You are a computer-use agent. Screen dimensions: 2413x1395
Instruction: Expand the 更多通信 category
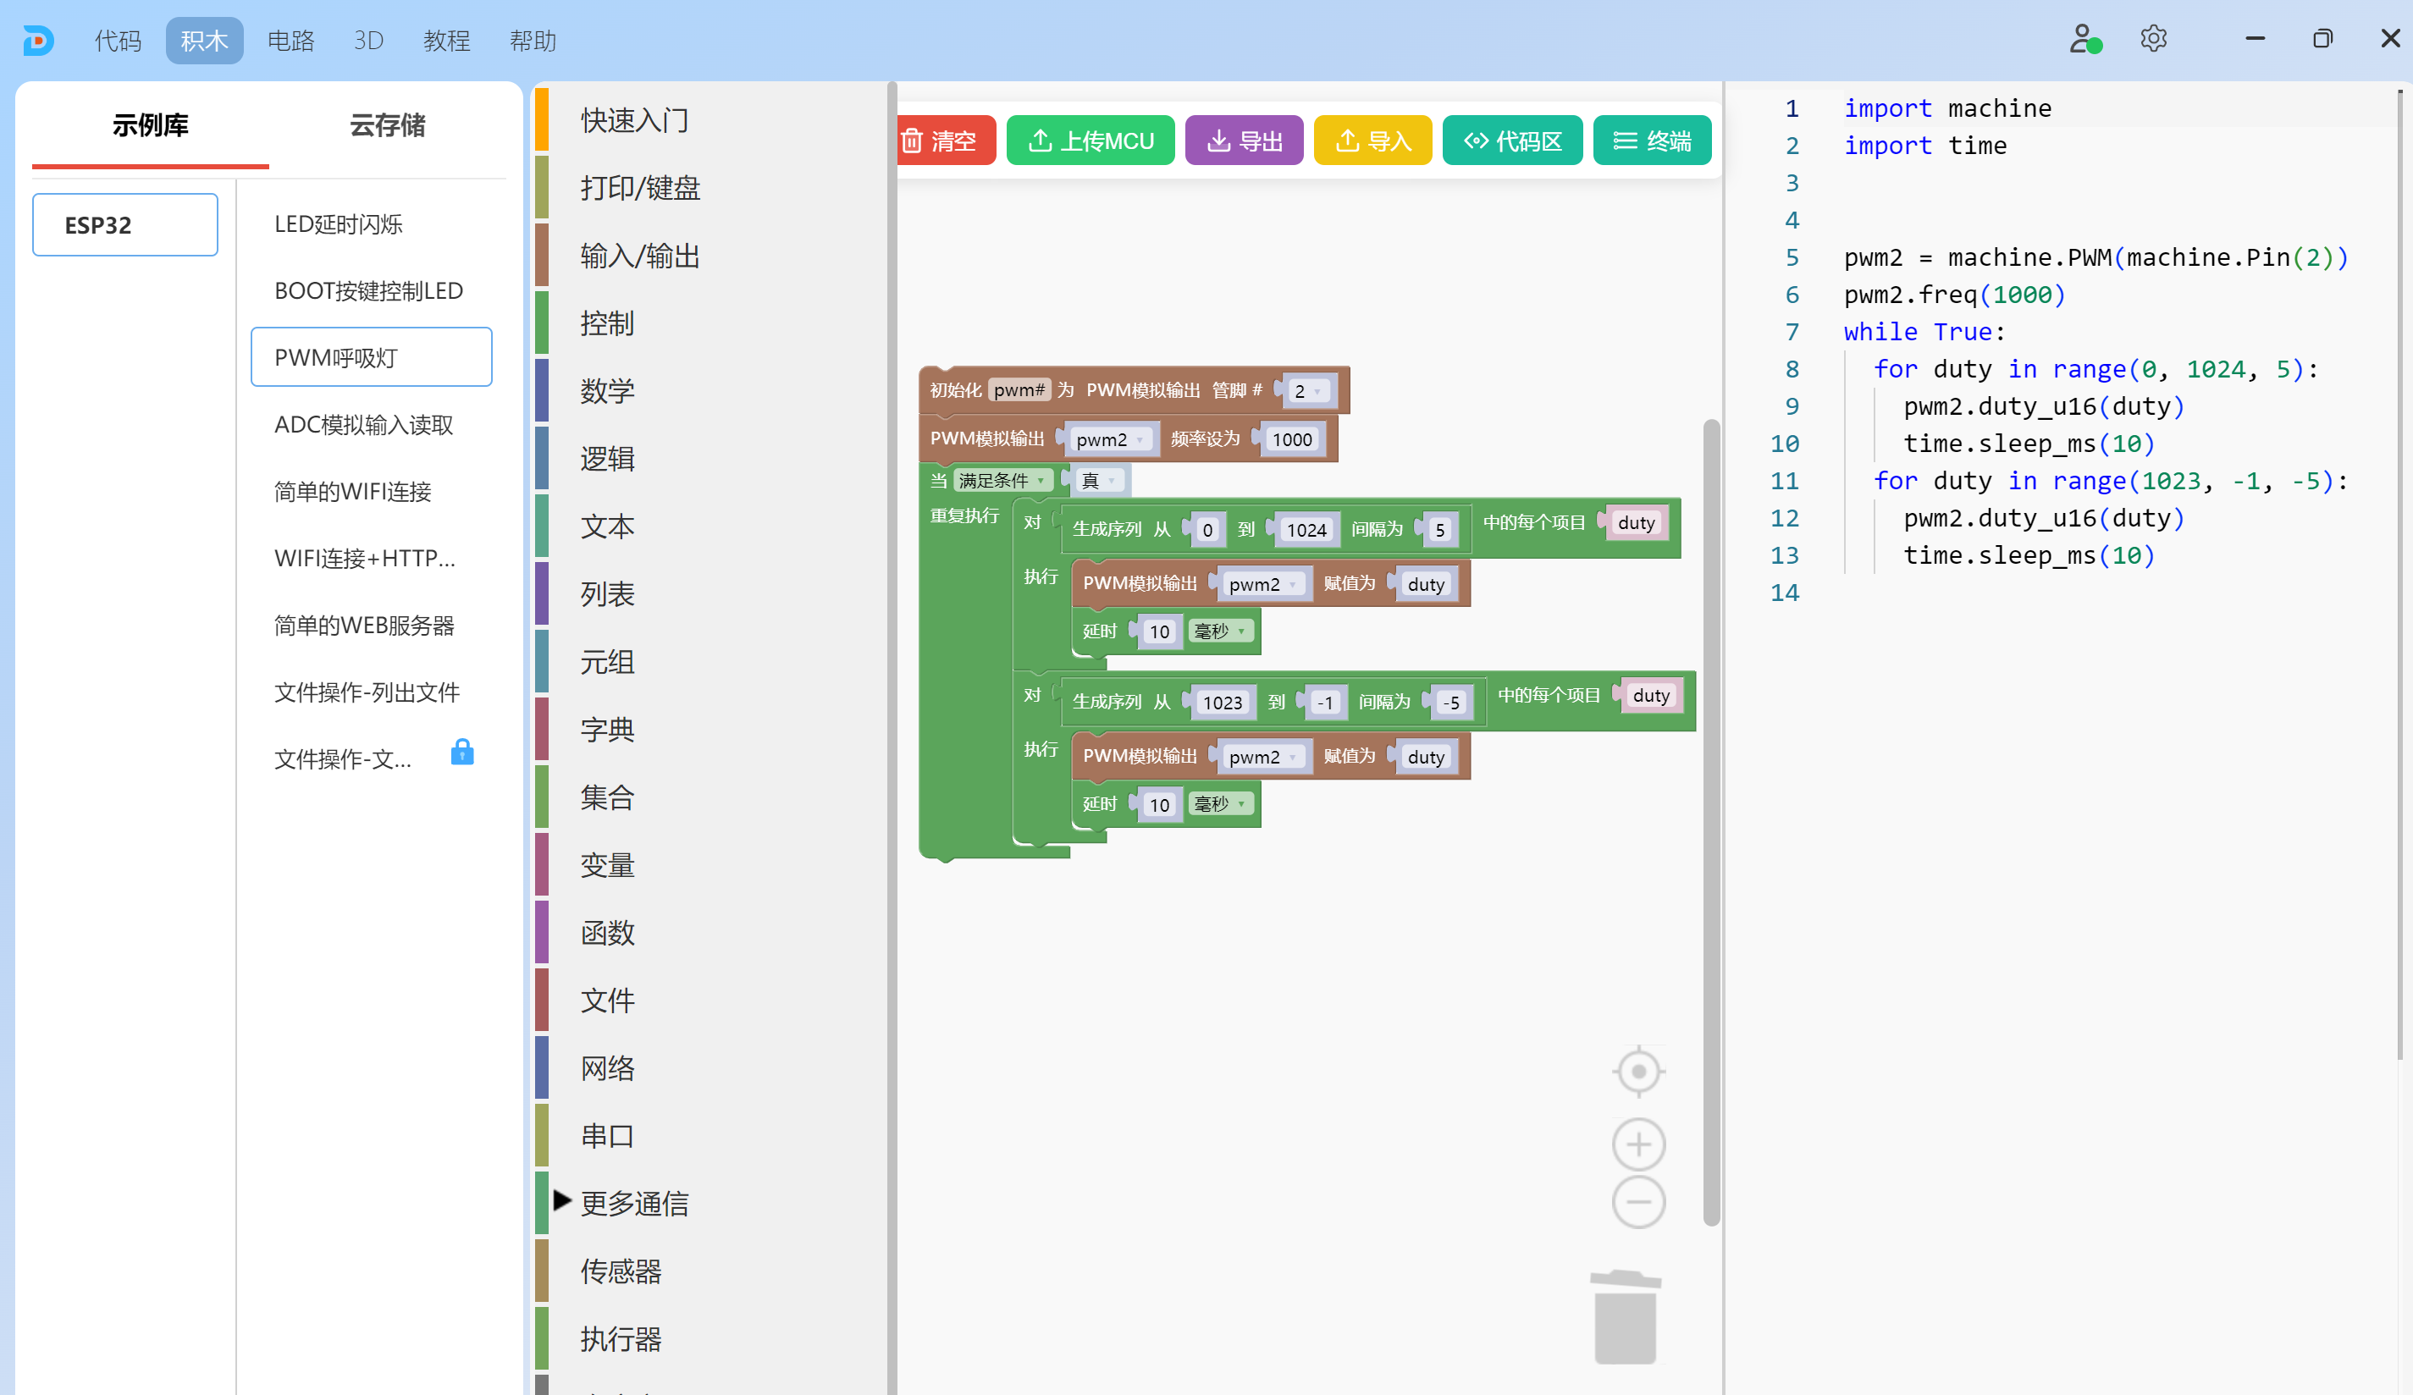click(562, 1200)
